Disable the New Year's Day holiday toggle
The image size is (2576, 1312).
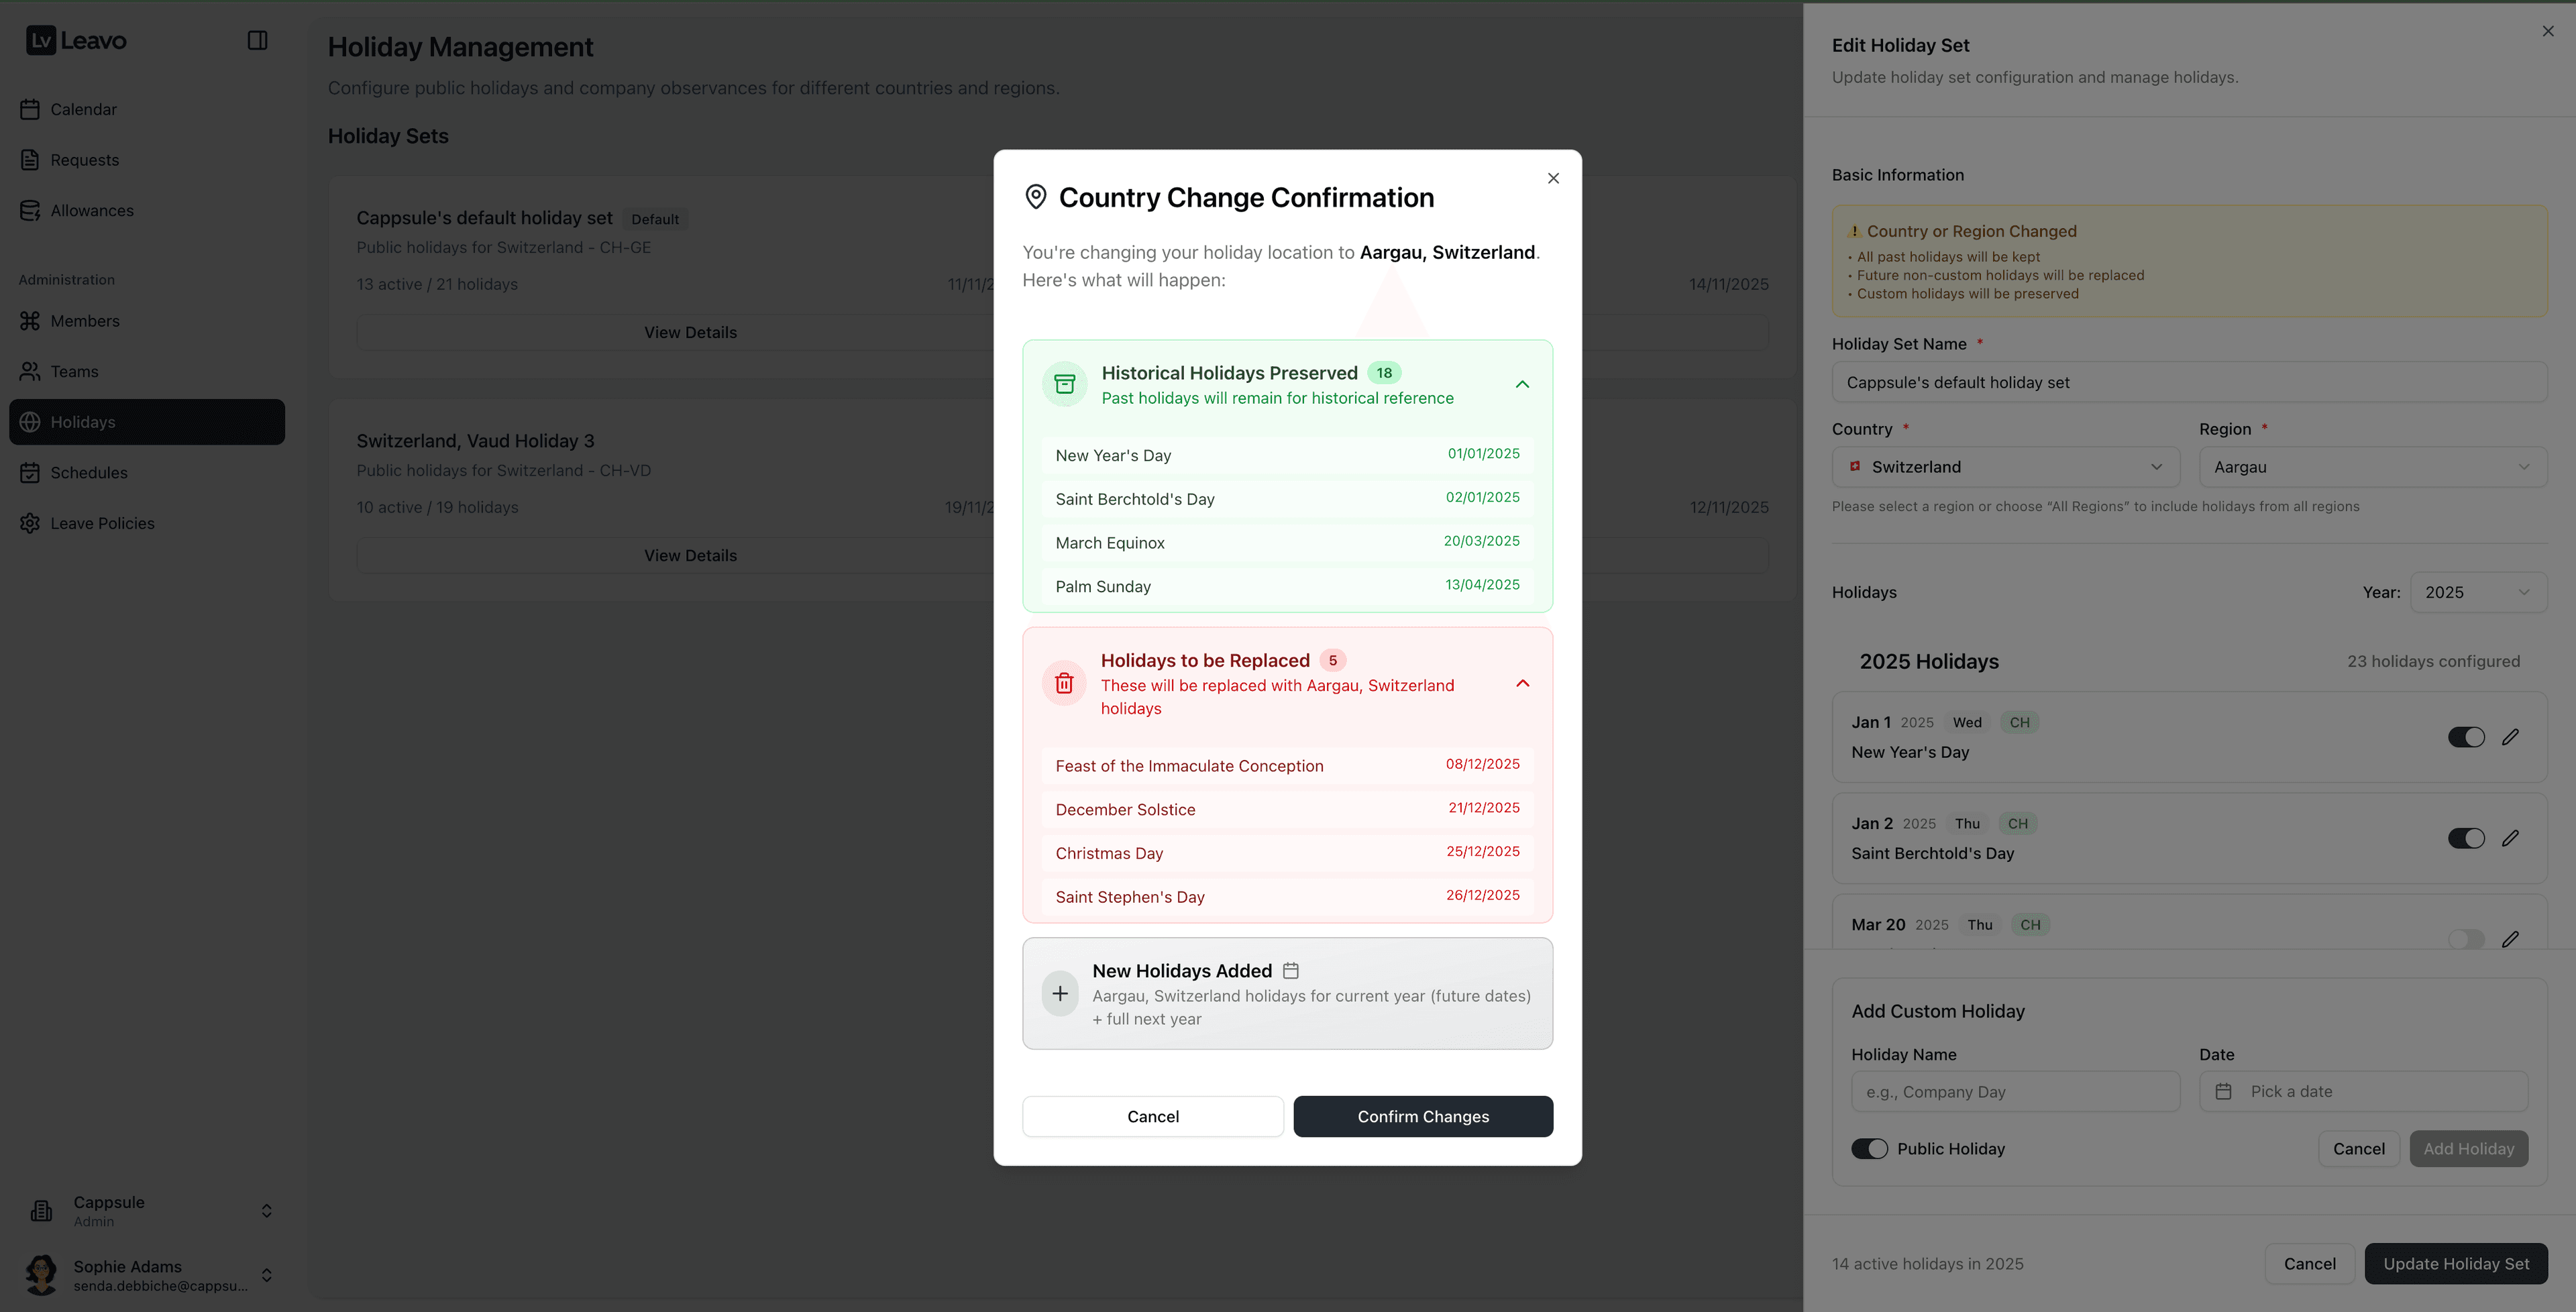tap(2466, 737)
